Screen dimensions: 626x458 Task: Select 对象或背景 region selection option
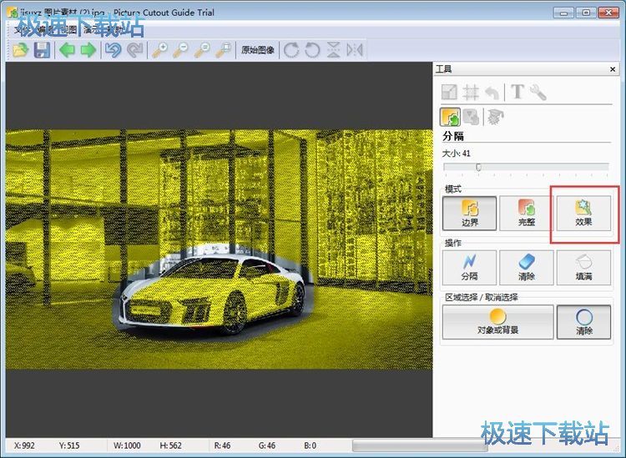point(497,321)
